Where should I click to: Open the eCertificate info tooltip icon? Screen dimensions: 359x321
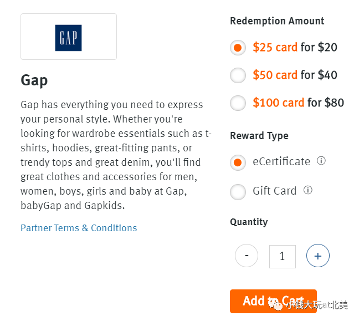click(321, 161)
